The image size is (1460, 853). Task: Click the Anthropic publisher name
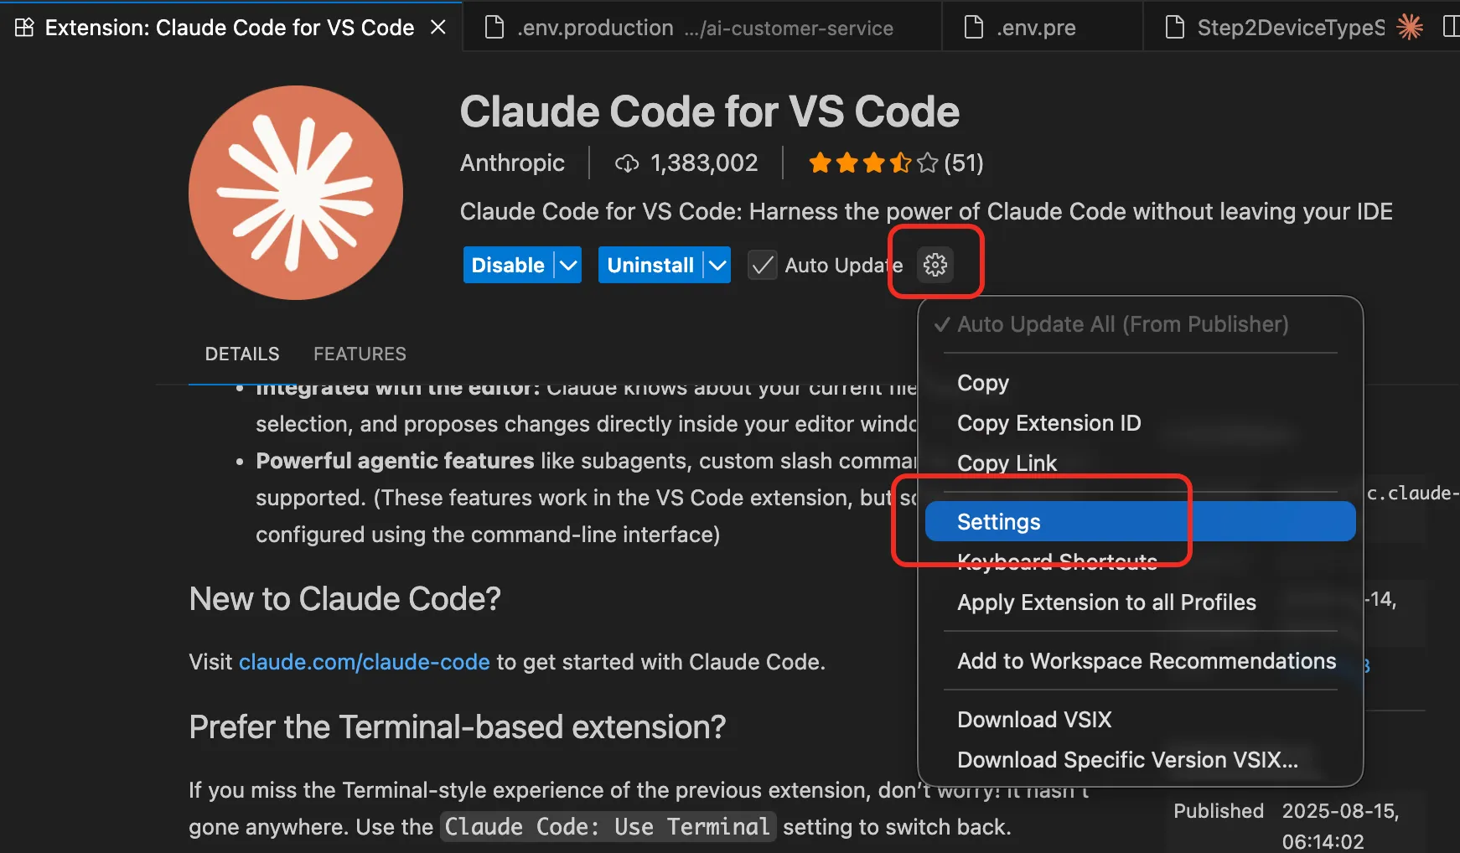[512, 163]
